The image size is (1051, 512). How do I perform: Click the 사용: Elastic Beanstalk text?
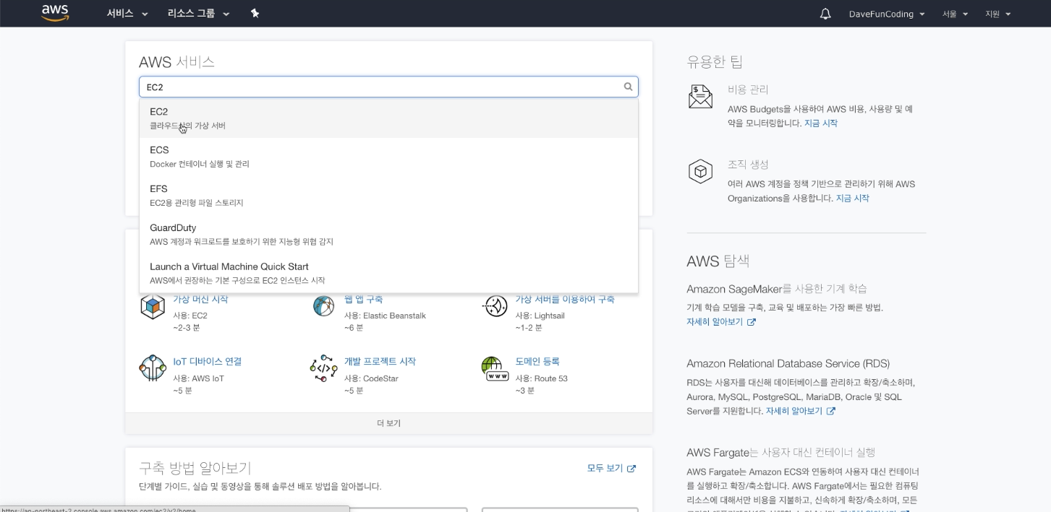point(385,316)
